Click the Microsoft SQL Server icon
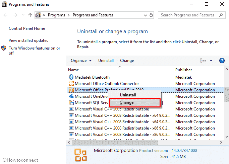This screenshot has height=164, width=229. (71, 103)
